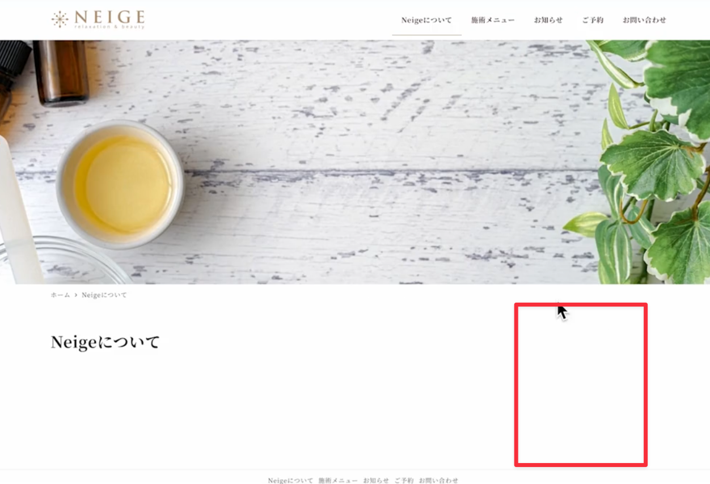
Task: Click the brown glass bottle in the banner
Action: tap(61, 72)
